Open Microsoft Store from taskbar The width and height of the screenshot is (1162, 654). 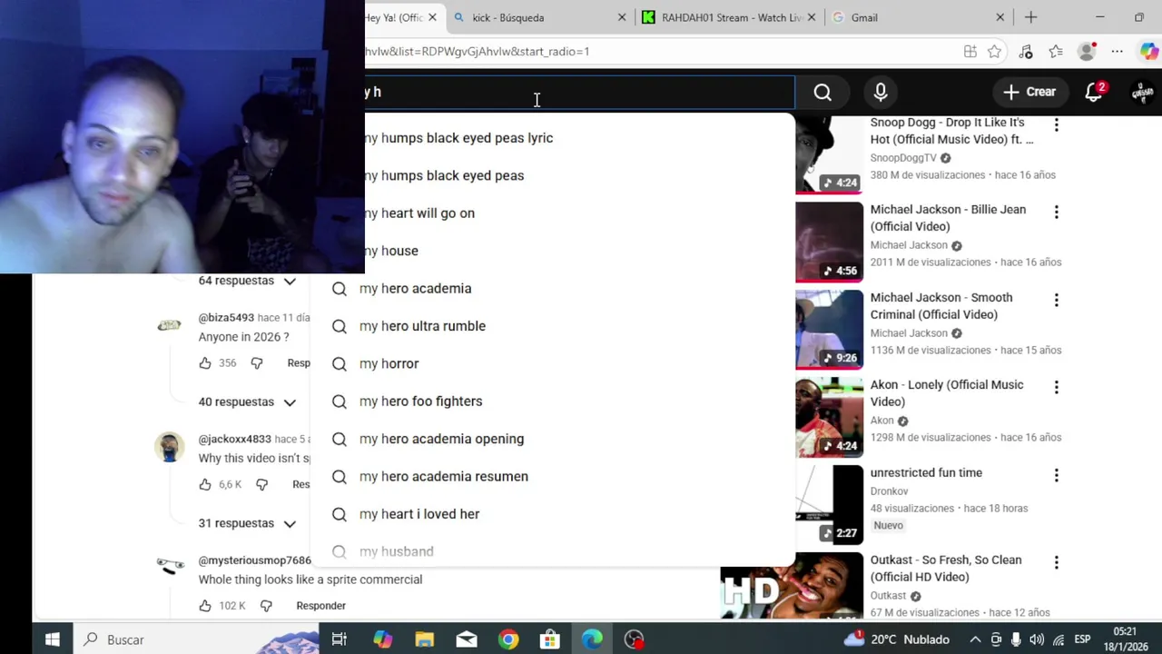click(x=550, y=639)
